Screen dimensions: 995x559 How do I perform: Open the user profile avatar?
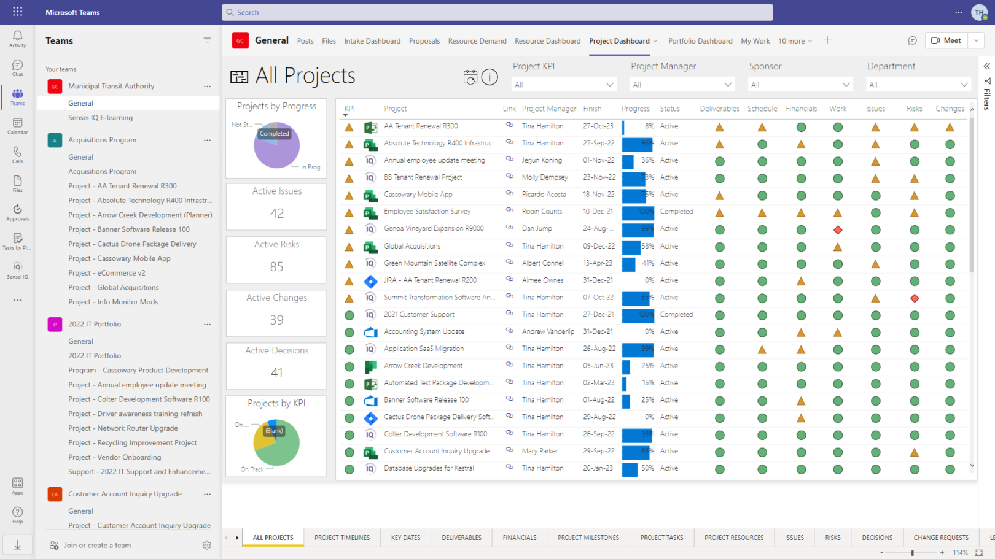980,12
